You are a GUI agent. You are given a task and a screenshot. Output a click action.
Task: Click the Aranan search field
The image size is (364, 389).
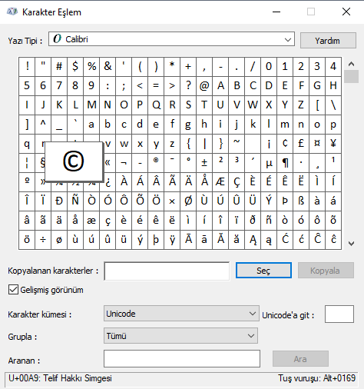pos(182,358)
